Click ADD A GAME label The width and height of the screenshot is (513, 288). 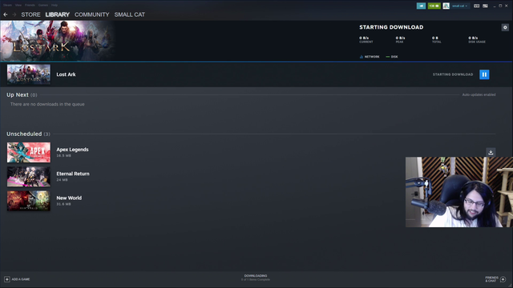[21, 279]
